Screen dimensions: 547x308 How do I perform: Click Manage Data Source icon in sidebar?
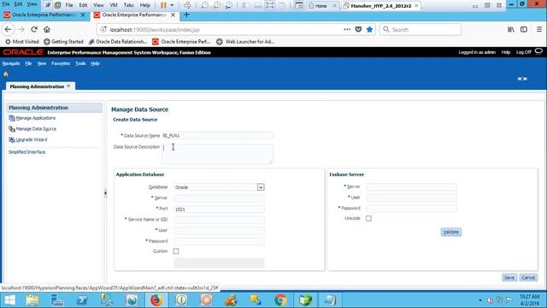tap(12, 129)
